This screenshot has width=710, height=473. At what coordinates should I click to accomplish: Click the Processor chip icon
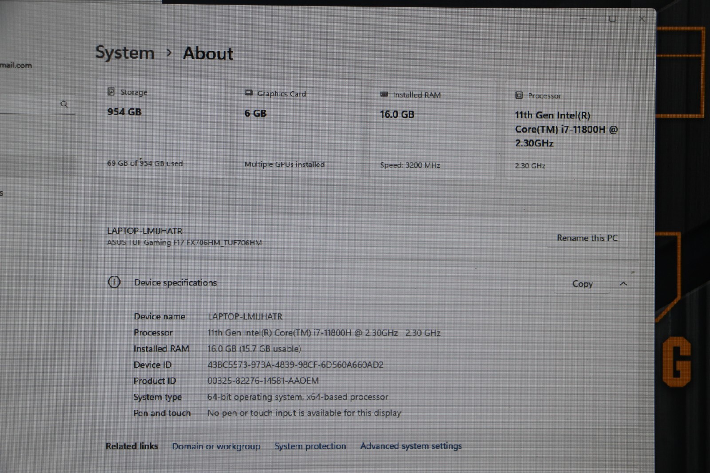click(519, 95)
